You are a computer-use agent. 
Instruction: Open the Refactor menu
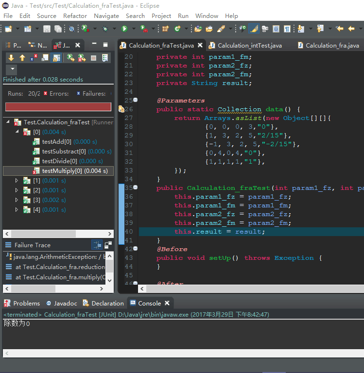pos(75,16)
